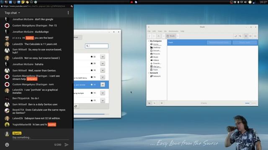Show tree view icon in status bar

click(155, 103)
